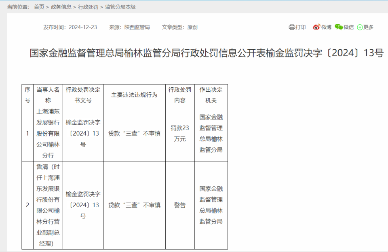Click row 1 document number cell
The width and height of the screenshot is (388, 252).
coord(83,134)
